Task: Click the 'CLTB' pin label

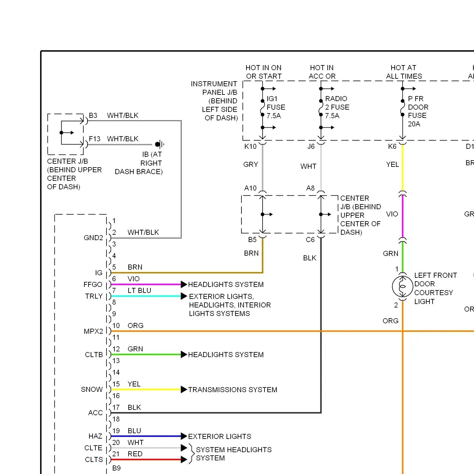Action: (94, 355)
